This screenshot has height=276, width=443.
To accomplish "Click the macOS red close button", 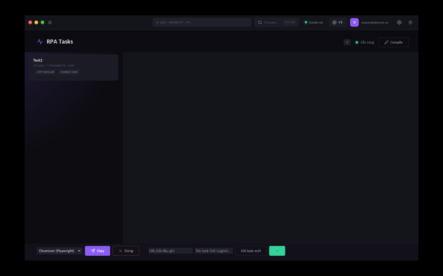I will click(30, 22).
